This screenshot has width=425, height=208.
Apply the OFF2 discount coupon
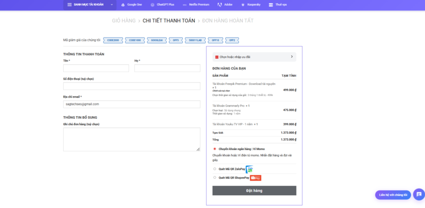pos(232,40)
